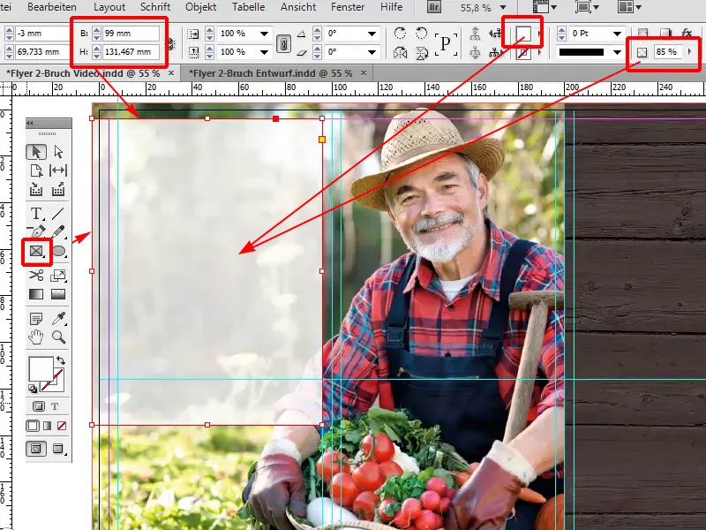Viewport: 706px width, 530px height.
Task: Open rotation angle dropdown
Action: point(372,34)
